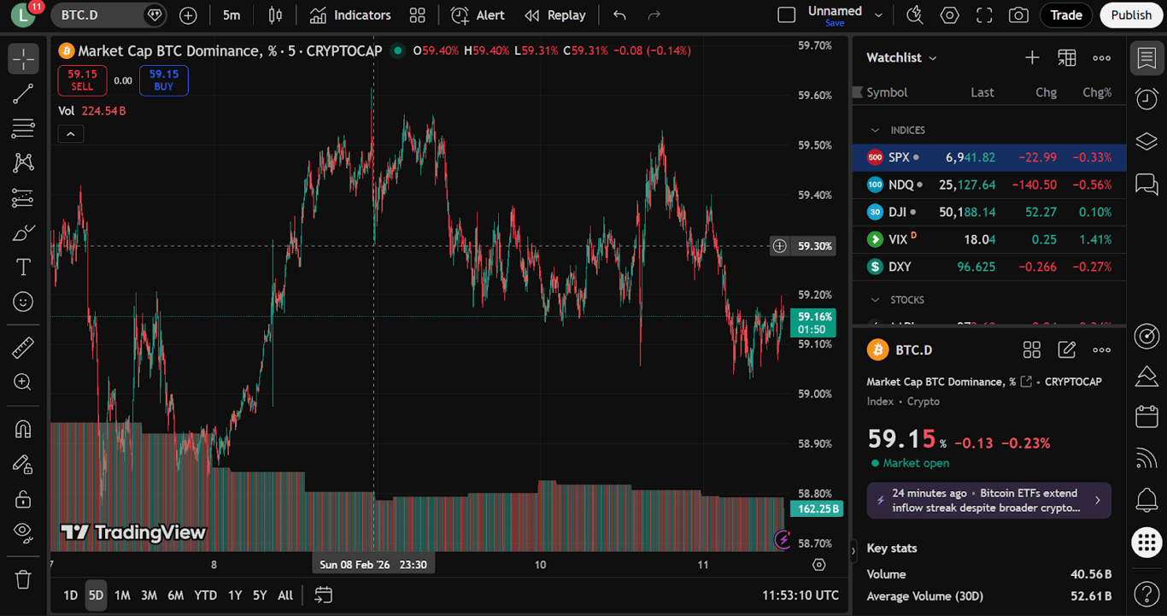Select the NDQ watchlist row
This screenshot has width=1167, height=616.
point(989,185)
